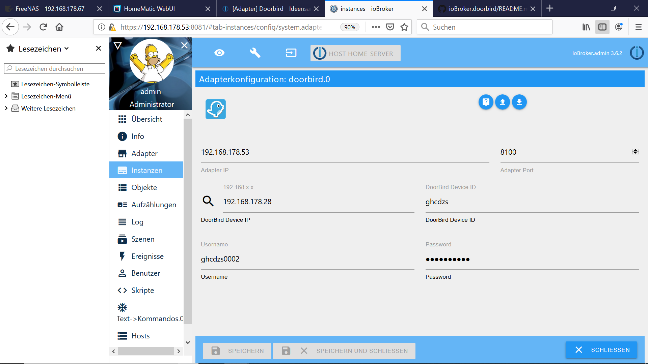The height and width of the screenshot is (364, 648).
Task: Click the 90% zoom level indicator
Action: pyautogui.click(x=350, y=27)
